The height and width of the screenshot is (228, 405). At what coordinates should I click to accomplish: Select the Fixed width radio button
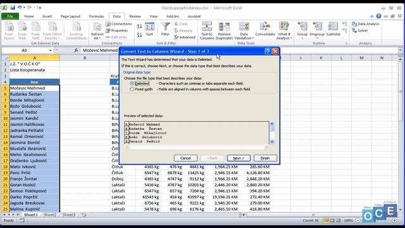(132, 89)
